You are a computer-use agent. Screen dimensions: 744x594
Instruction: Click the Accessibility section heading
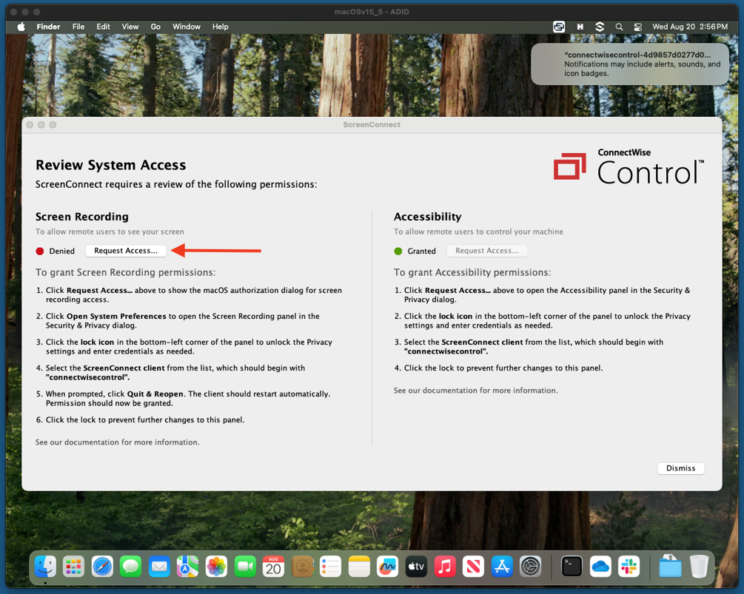427,217
